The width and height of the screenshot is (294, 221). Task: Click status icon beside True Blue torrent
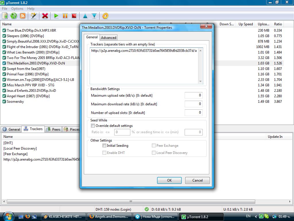click(x=4, y=30)
